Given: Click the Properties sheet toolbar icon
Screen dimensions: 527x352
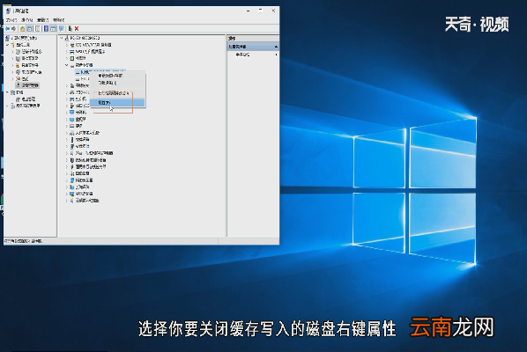Looking at the screenshot, I should 38,29.
